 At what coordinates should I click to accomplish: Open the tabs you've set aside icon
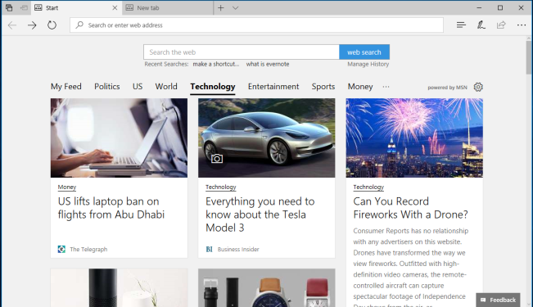[9, 7]
